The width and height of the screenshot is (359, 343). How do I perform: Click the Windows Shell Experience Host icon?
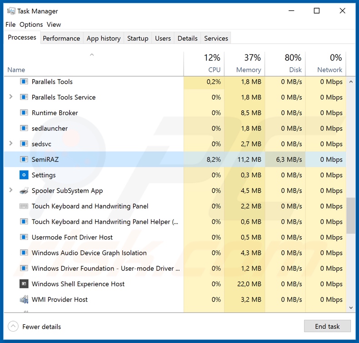click(x=24, y=284)
